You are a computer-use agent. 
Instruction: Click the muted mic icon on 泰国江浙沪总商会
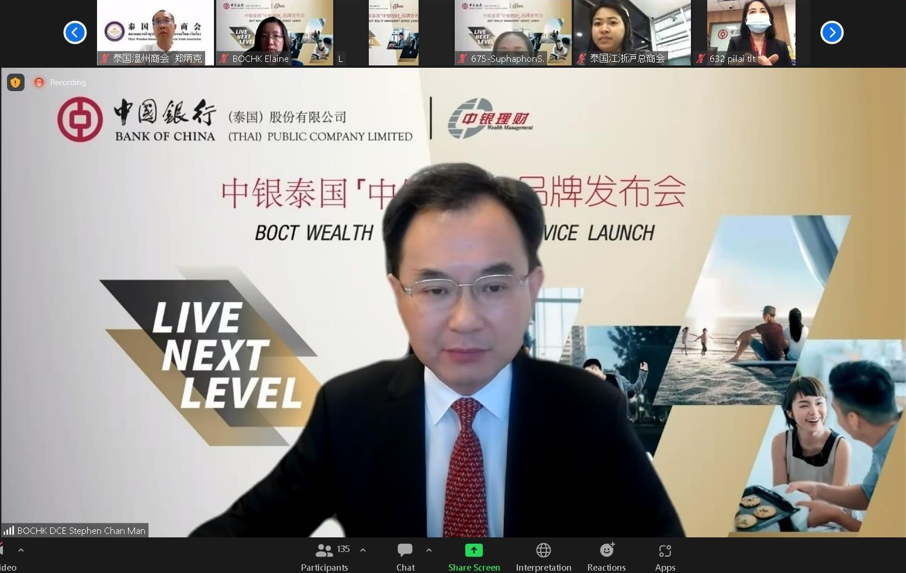pyautogui.click(x=582, y=58)
